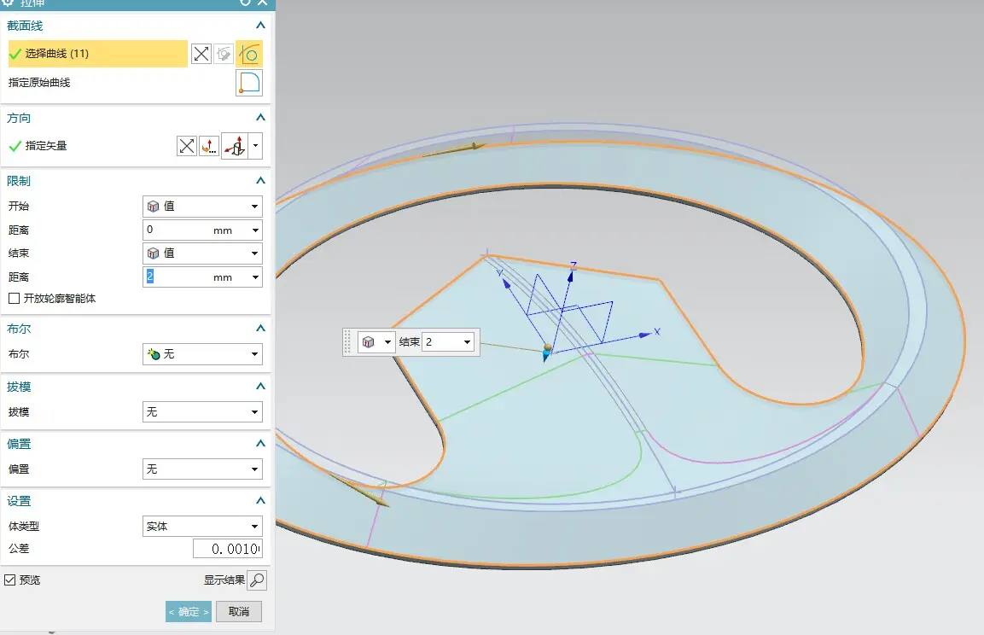
Task: Click the Z axis arrowhead of the coordinate triad
Action: [x=571, y=276]
